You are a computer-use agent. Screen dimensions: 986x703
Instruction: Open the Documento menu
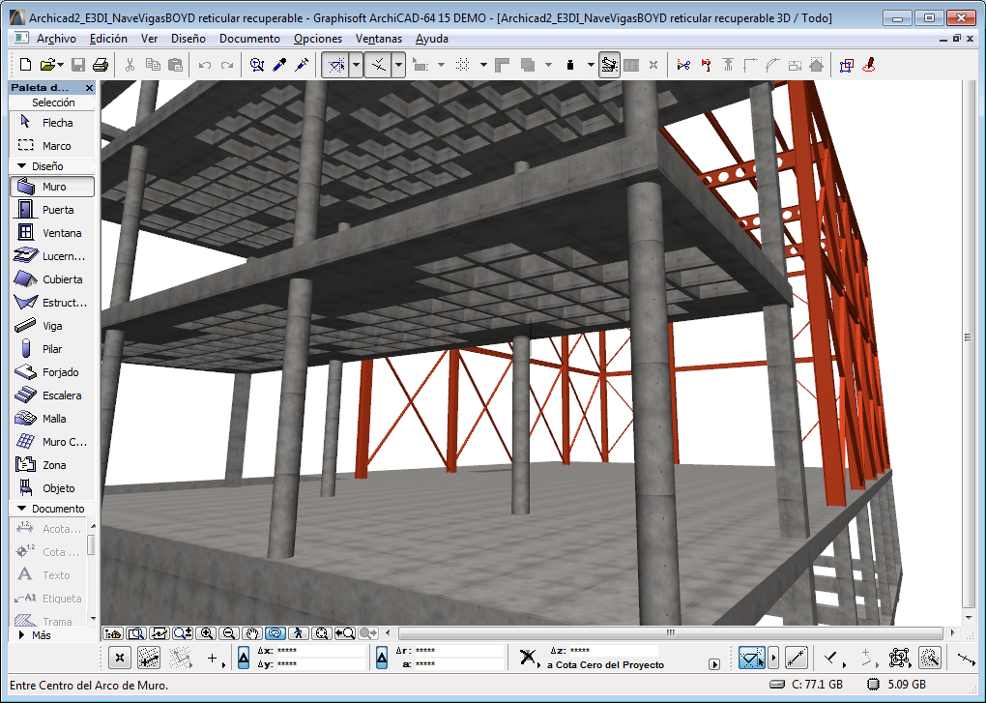(249, 39)
